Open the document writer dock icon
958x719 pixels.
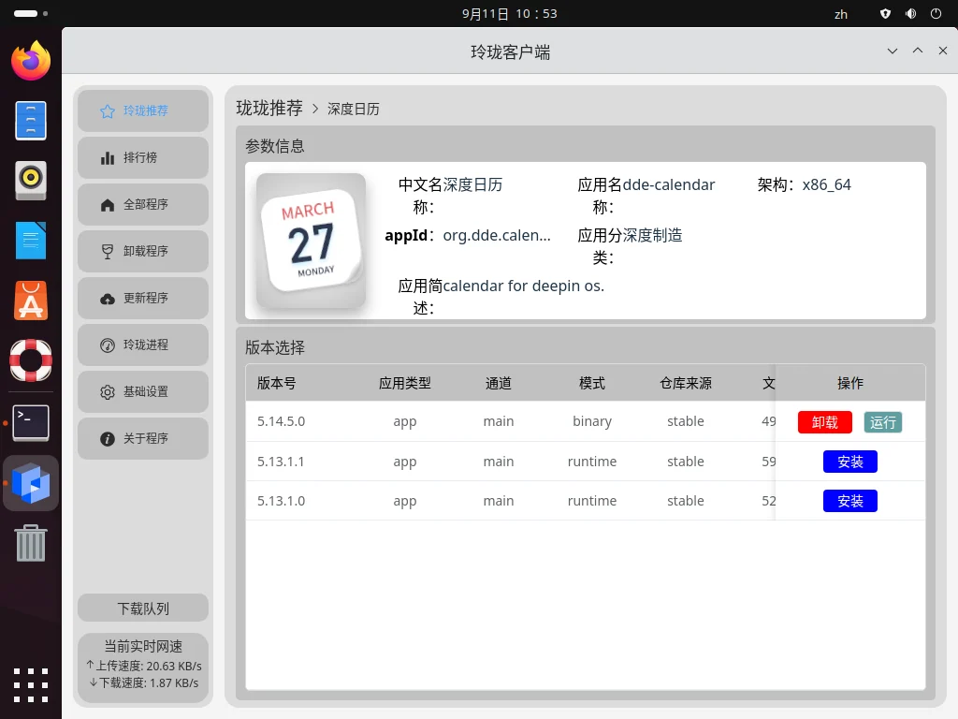[x=31, y=241]
